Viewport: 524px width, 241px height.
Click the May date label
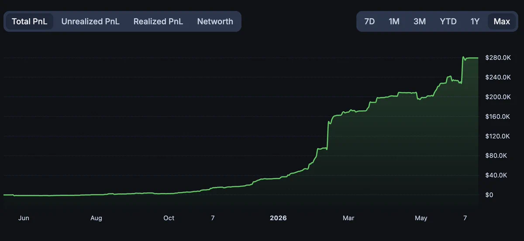[x=421, y=218]
